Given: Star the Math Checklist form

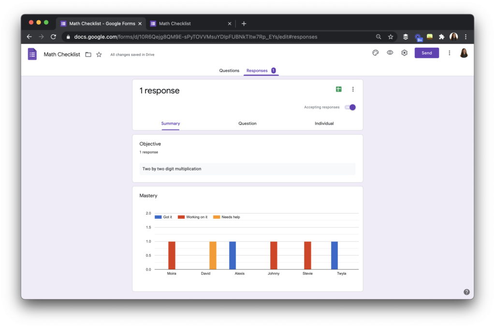Looking at the screenshot, I should click(99, 54).
